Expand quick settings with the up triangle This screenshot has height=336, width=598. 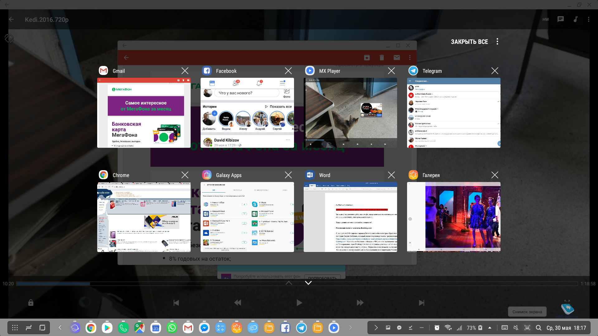tap(490, 328)
